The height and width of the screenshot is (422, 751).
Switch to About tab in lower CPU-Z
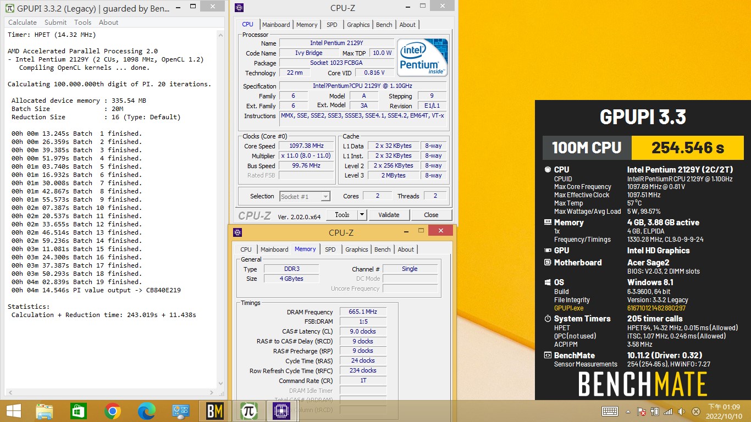pyautogui.click(x=406, y=249)
